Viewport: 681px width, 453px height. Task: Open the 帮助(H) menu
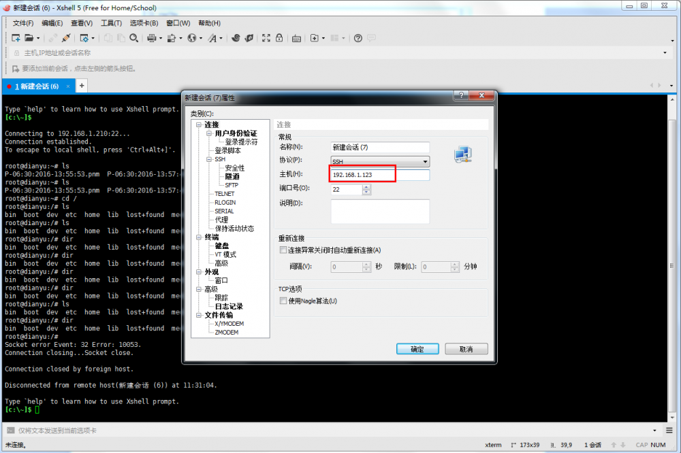[x=209, y=23]
